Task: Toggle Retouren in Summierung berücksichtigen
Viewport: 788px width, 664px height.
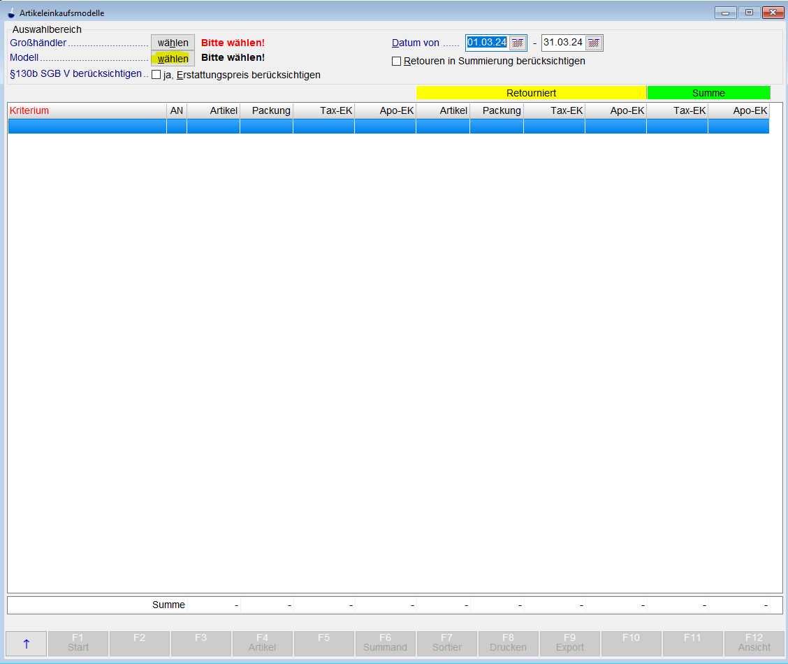Action: (397, 61)
